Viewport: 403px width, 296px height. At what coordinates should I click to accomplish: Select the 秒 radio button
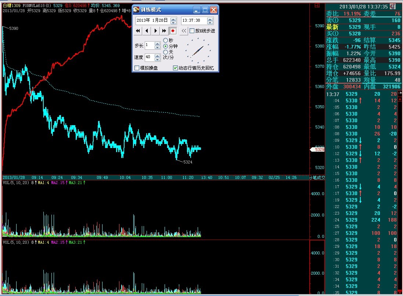pyautogui.click(x=166, y=40)
